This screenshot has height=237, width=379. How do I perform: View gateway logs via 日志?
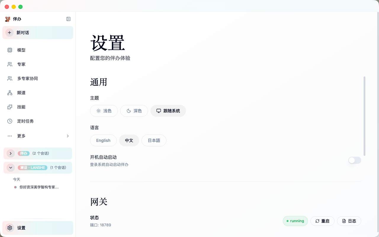pyautogui.click(x=349, y=221)
